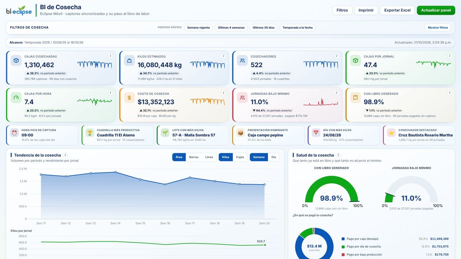Click the Sem 14 data point on trend chart
The width and height of the screenshot is (461, 259).
(116, 172)
